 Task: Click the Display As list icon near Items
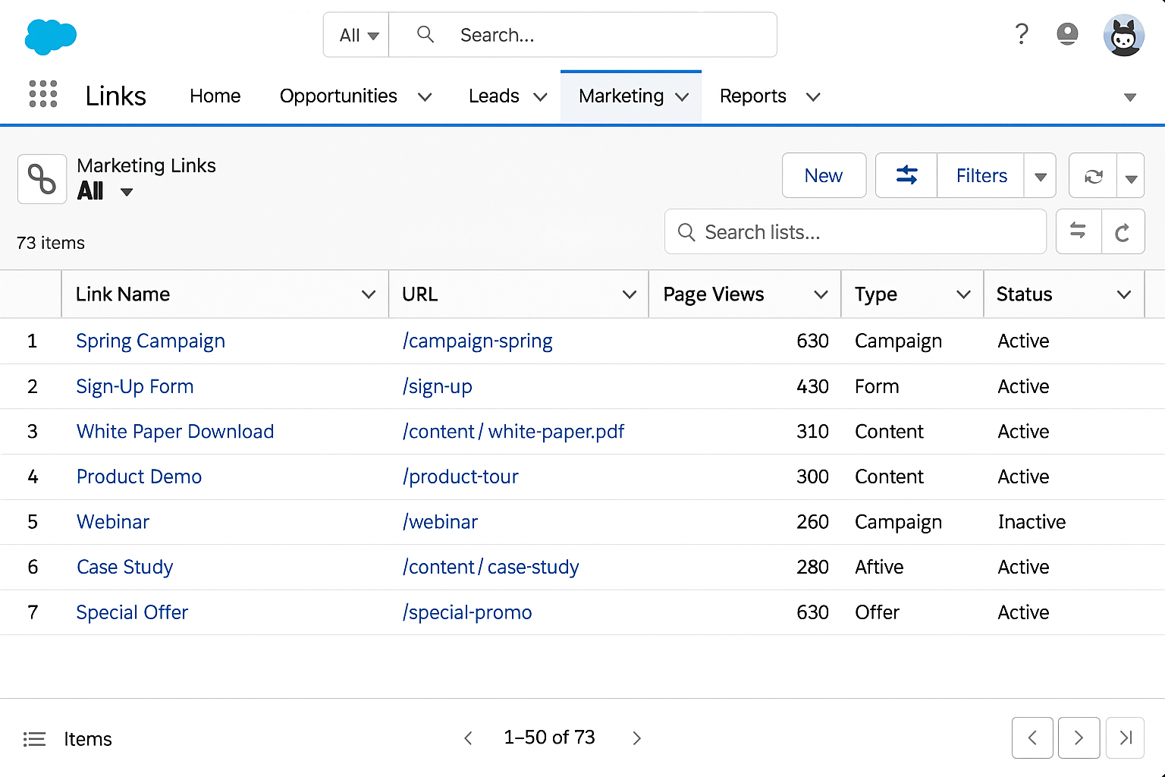click(x=34, y=738)
